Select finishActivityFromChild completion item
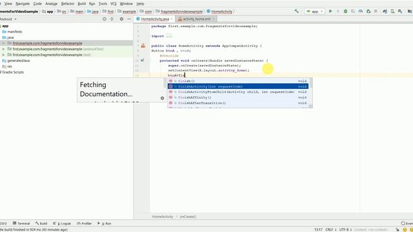 coord(238,92)
